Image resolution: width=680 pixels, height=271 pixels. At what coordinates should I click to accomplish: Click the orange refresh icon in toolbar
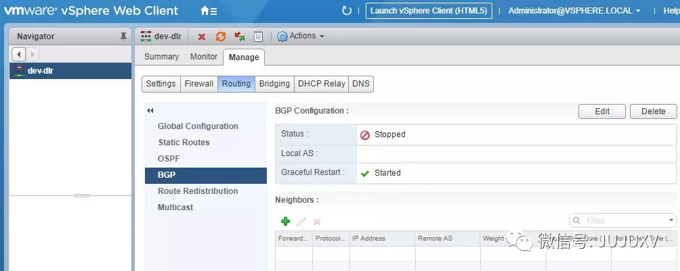click(x=221, y=36)
